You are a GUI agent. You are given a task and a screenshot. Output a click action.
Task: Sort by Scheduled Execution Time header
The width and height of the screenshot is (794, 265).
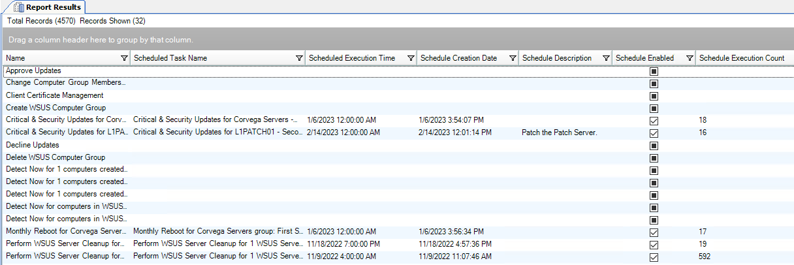pyautogui.click(x=353, y=58)
